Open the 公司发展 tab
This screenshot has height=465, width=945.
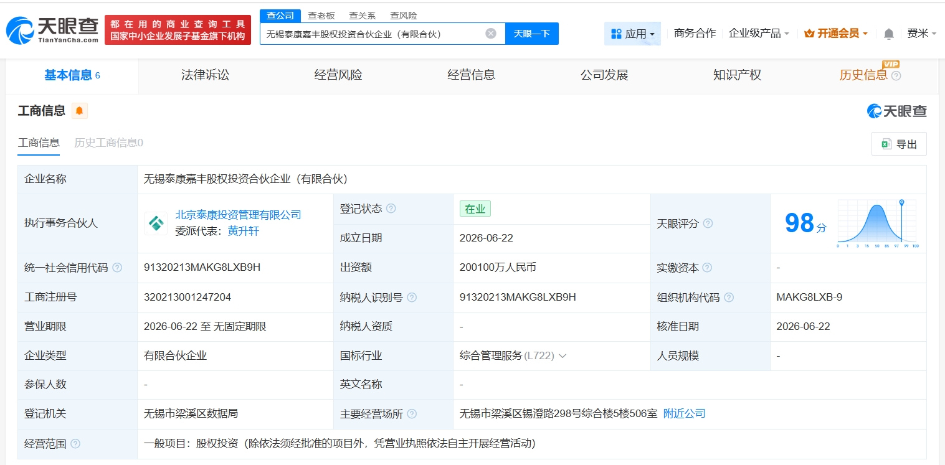604,75
